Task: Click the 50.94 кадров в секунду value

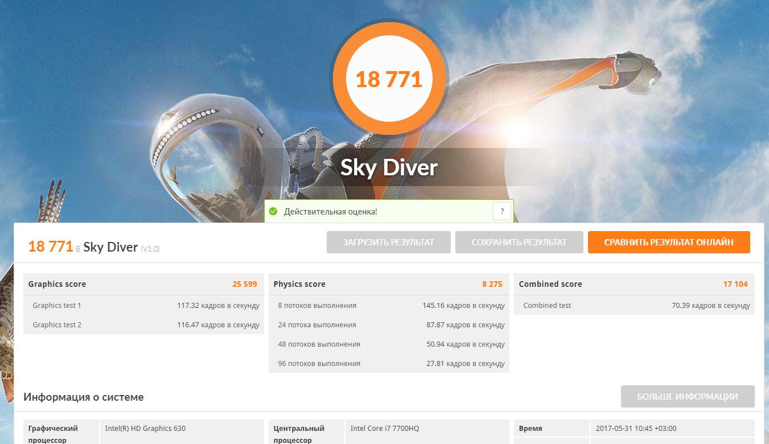Action: (x=466, y=344)
